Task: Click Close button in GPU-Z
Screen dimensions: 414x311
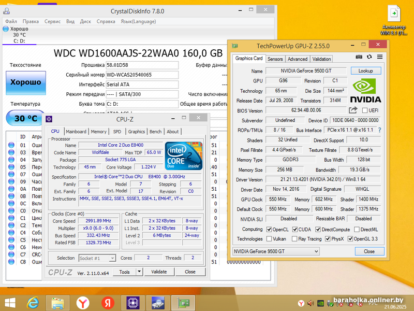Action: [x=369, y=251]
